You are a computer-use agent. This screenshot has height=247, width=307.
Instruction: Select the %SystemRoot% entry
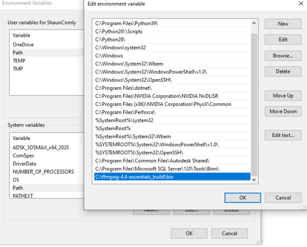172,128
